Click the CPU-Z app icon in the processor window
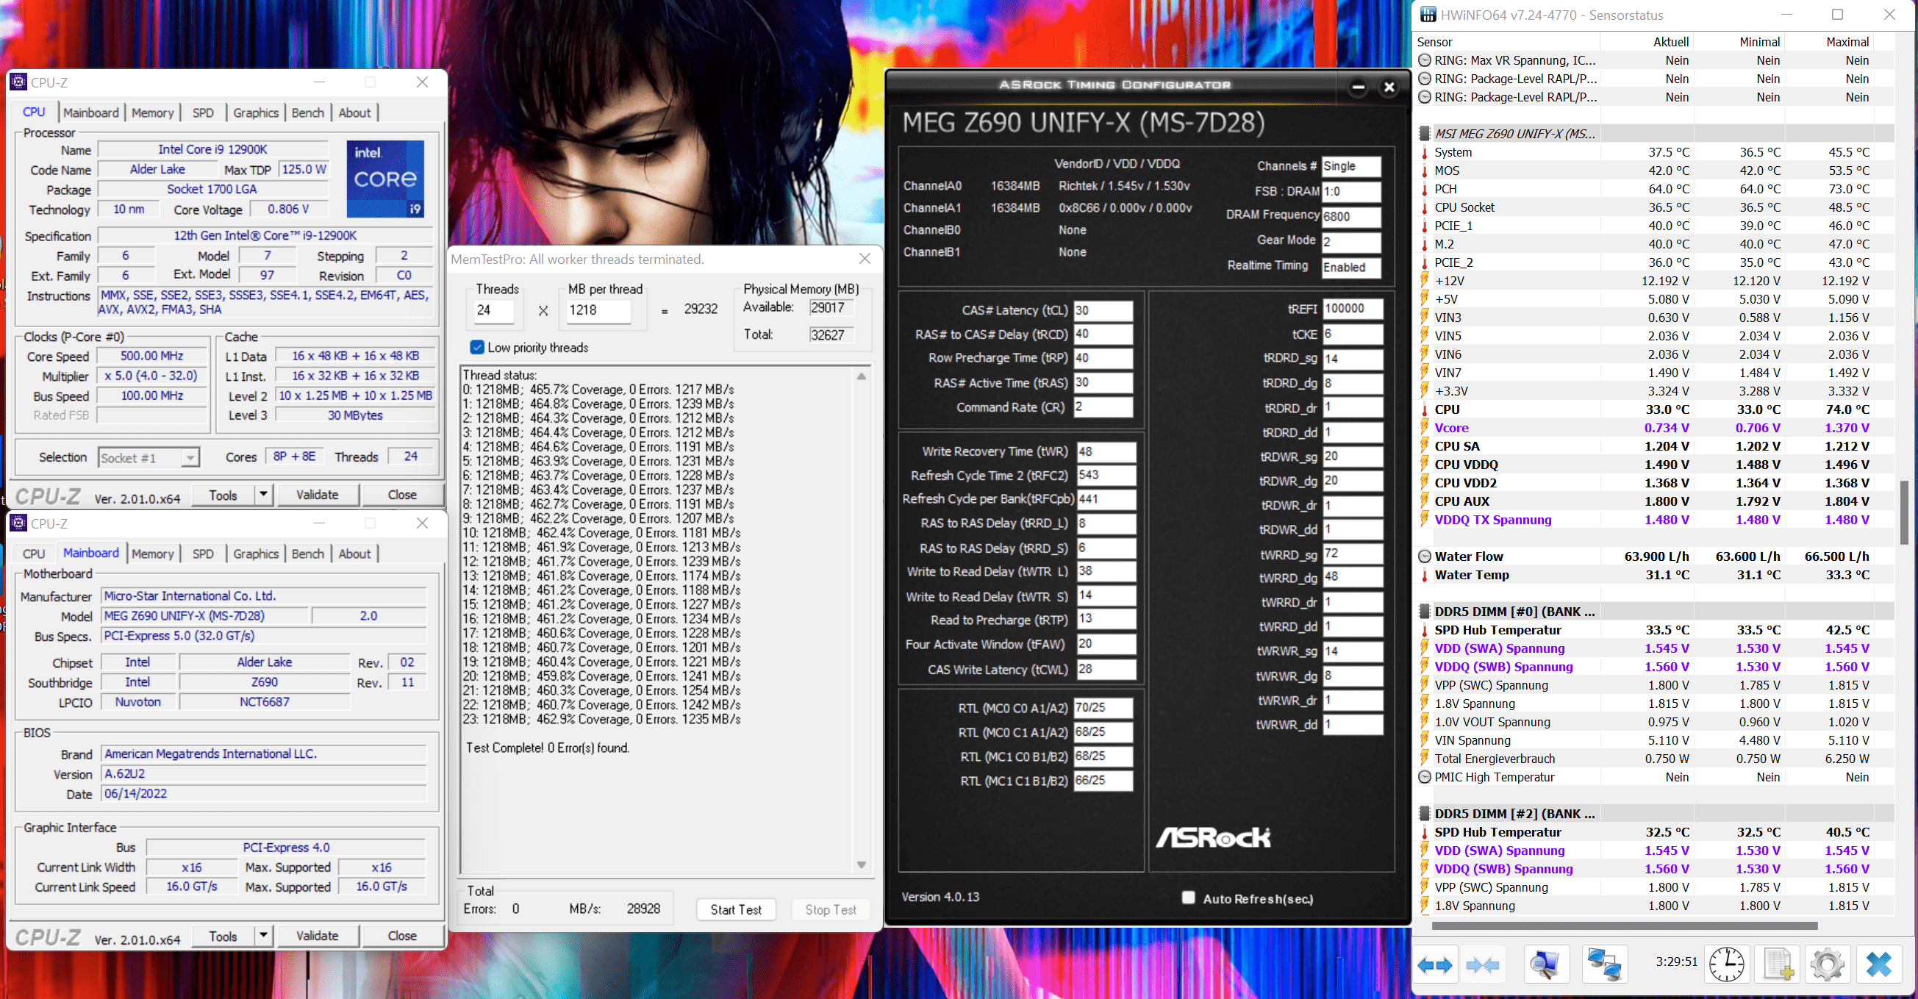1918x999 pixels. point(18,82)
